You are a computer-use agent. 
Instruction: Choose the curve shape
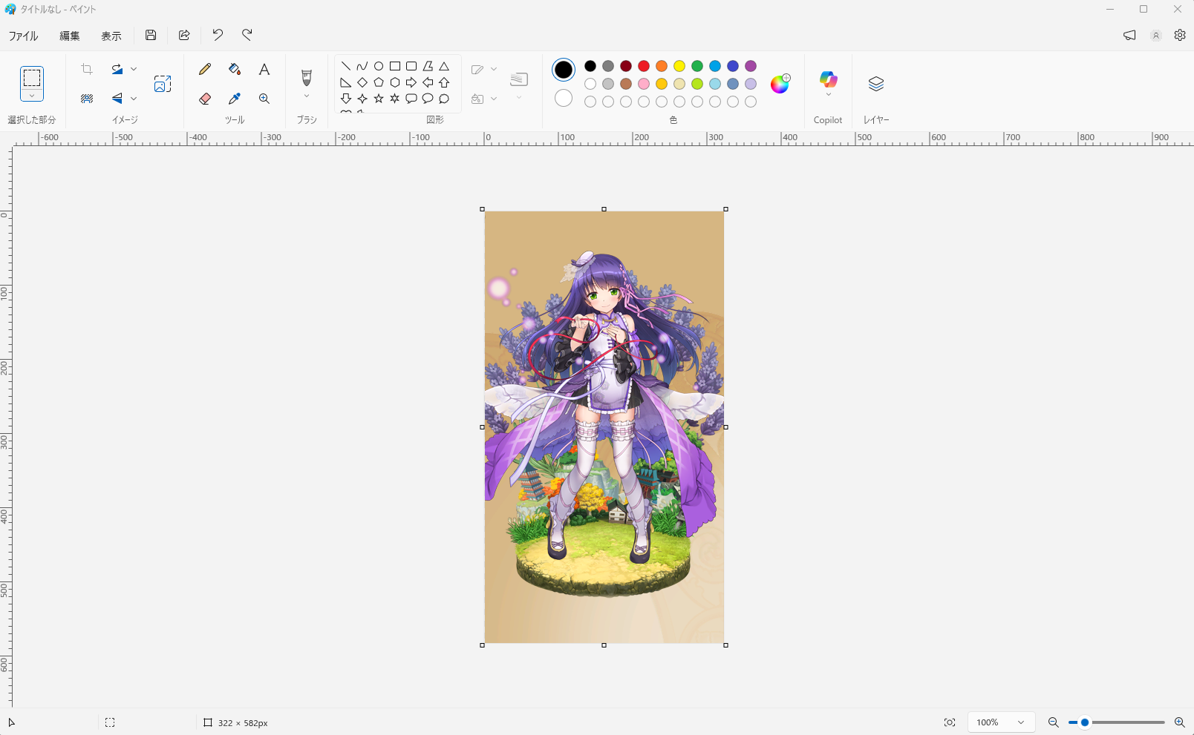click(x=362, y=66)
